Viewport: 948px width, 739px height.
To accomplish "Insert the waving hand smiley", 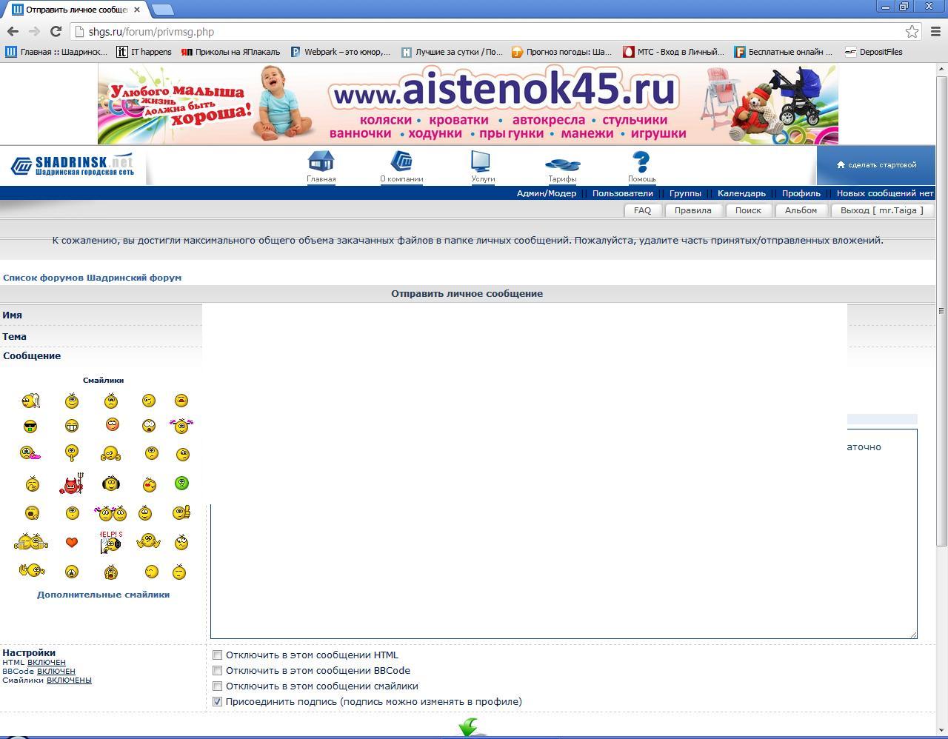I will point(32,570).
